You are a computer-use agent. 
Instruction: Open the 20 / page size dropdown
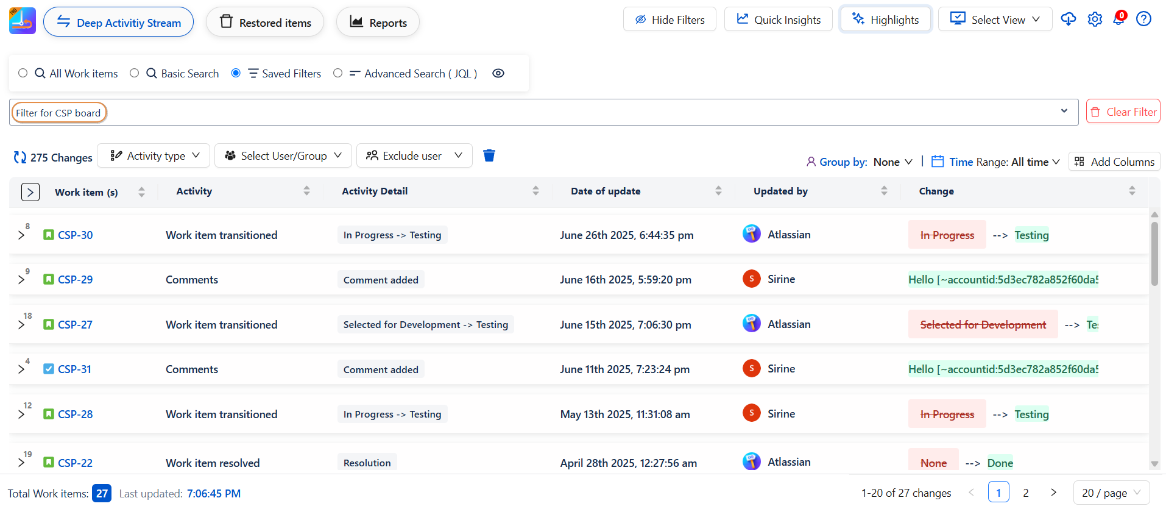click(1111, 493)
